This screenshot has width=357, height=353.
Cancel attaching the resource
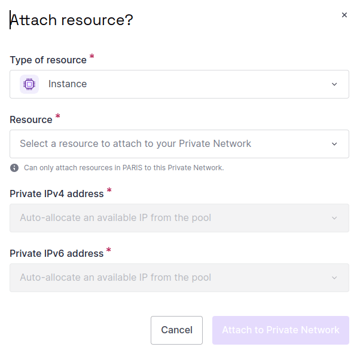click(x=176, y=330)
